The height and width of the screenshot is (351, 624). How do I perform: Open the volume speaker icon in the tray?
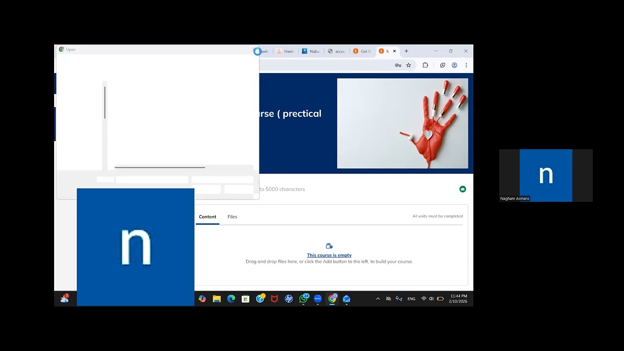(431, 299)
